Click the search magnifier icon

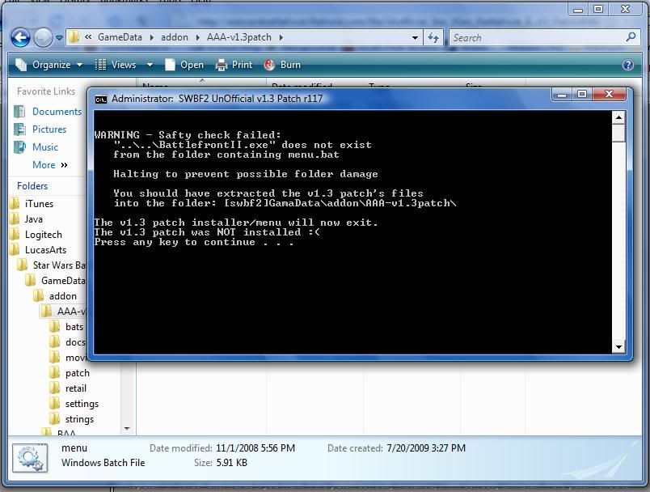(631, 37)
